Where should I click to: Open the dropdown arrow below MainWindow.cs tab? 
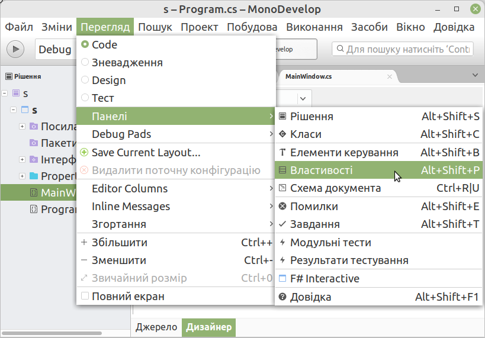click(x=303, y=99)
